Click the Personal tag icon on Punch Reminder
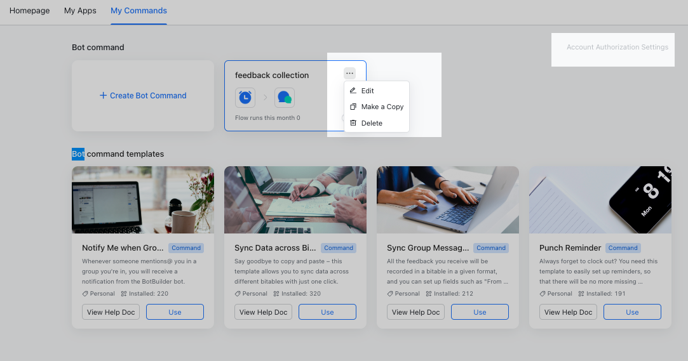 [x=543, y=294]
